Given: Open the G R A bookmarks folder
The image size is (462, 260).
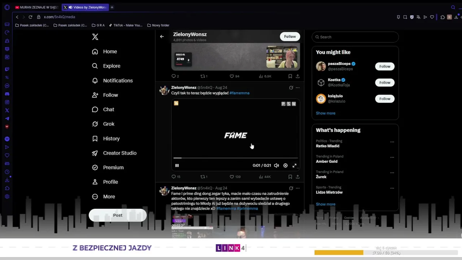Looking at the screenshot, I should coord(98,25).
